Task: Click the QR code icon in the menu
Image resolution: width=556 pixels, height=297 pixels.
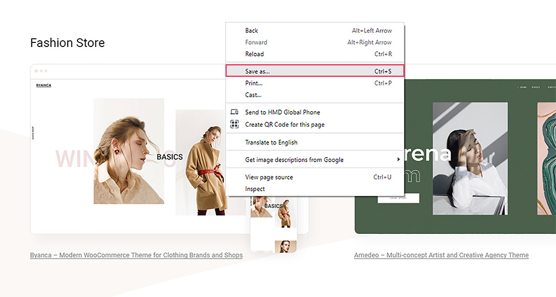Action: [234, 124]
